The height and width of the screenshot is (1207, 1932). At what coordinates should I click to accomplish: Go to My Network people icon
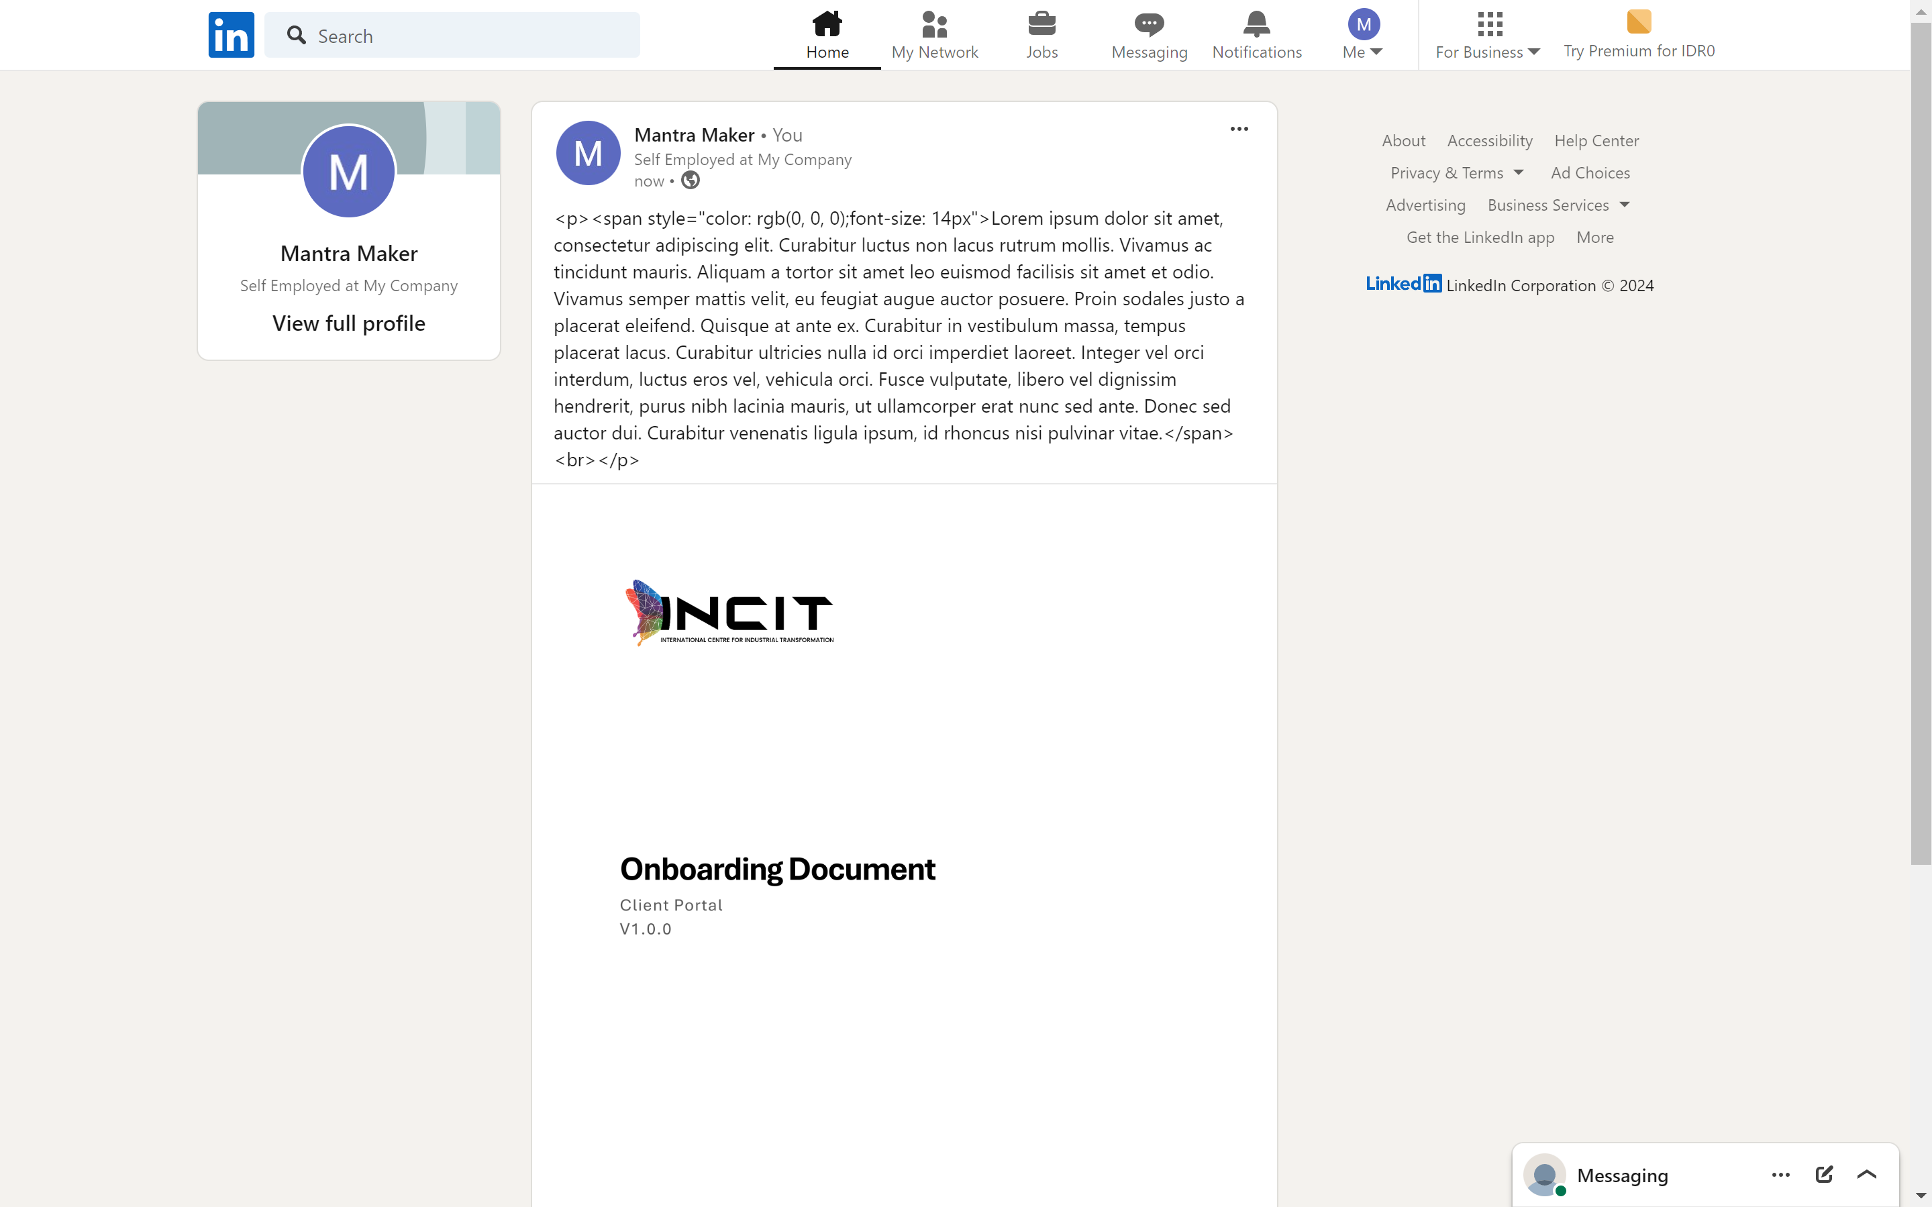(934, 24)
